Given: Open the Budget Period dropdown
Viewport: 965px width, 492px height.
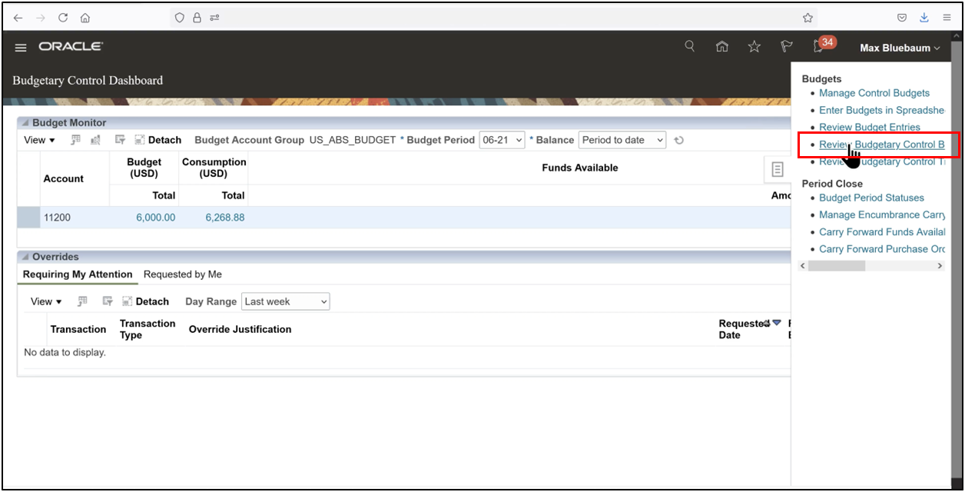Looking at the screenshot, I should click(x=501, y=140).
